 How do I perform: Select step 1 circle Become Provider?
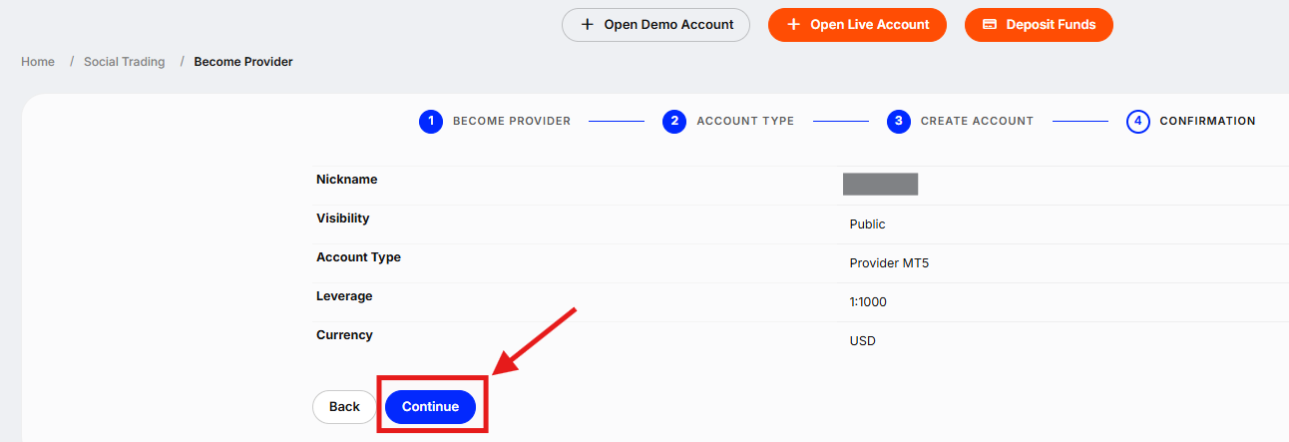(x=431, y=122)
